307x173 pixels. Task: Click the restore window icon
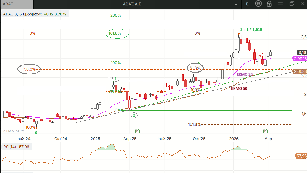click(292, 4)
